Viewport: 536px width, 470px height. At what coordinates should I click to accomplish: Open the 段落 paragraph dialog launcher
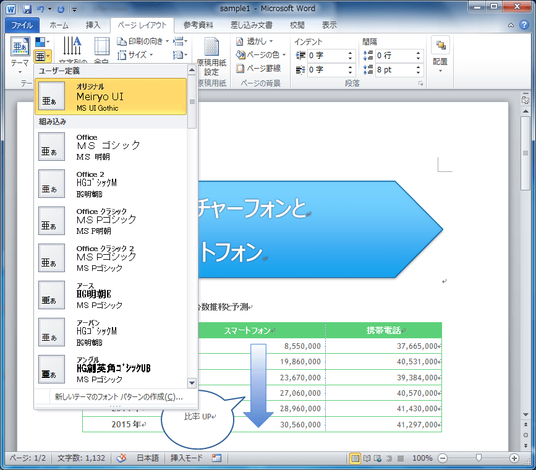click(420, 83)
